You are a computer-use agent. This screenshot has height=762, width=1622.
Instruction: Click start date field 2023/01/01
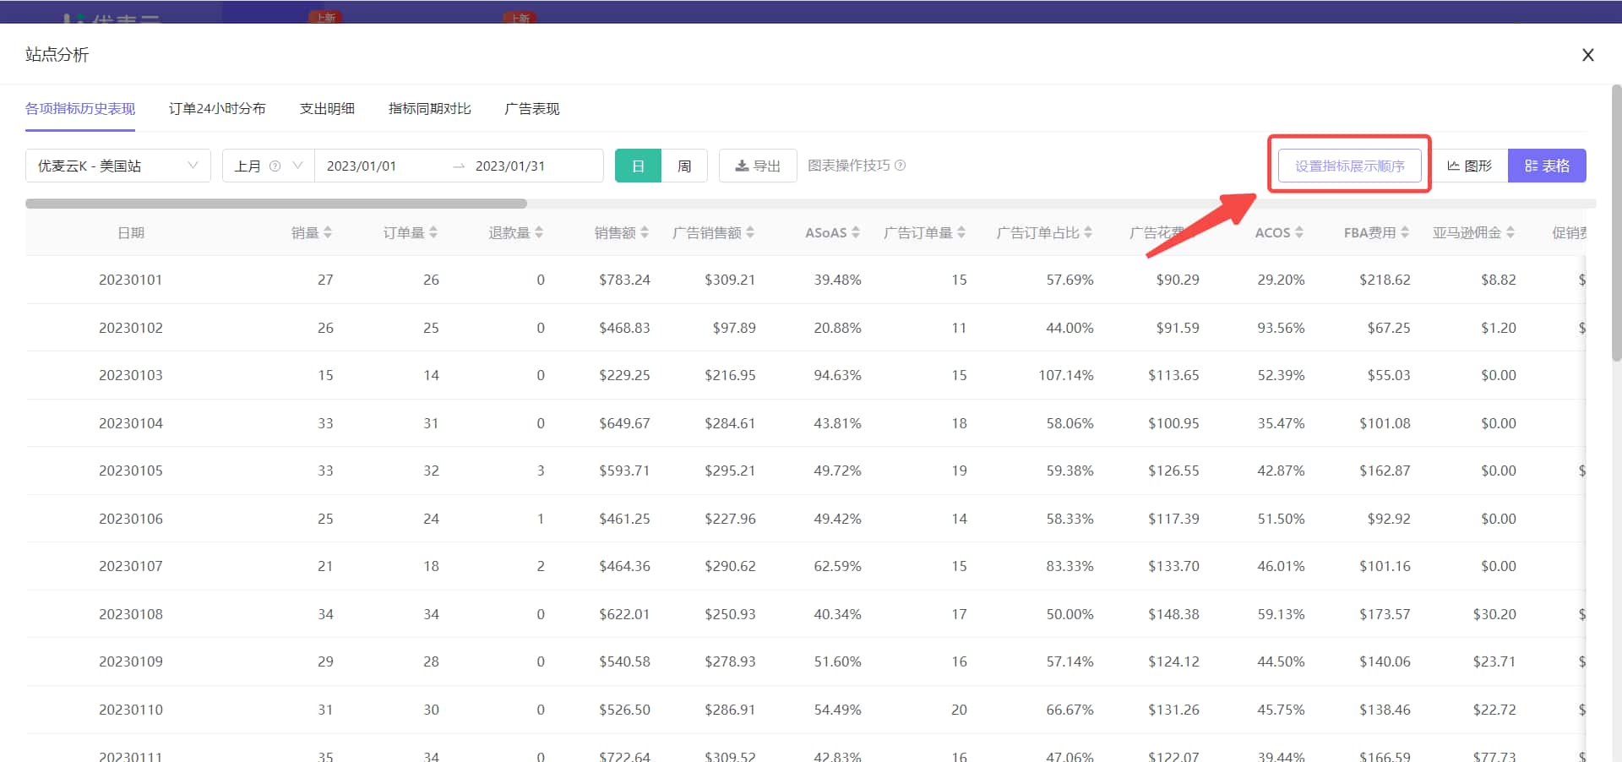pos(362,166)
